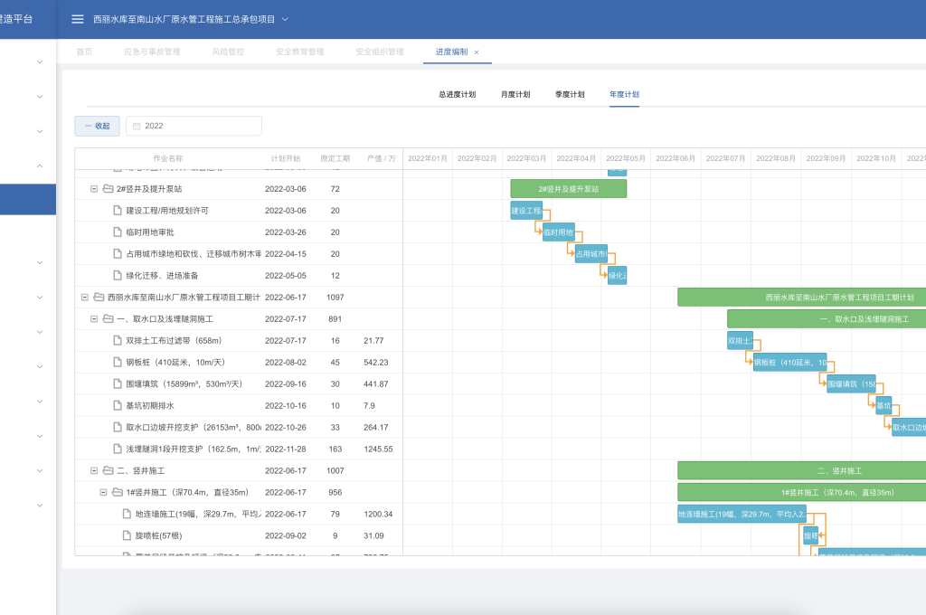Open the hamburger menu in header
Viewport: 926px width, 615px height.
(x=78, y=19)
